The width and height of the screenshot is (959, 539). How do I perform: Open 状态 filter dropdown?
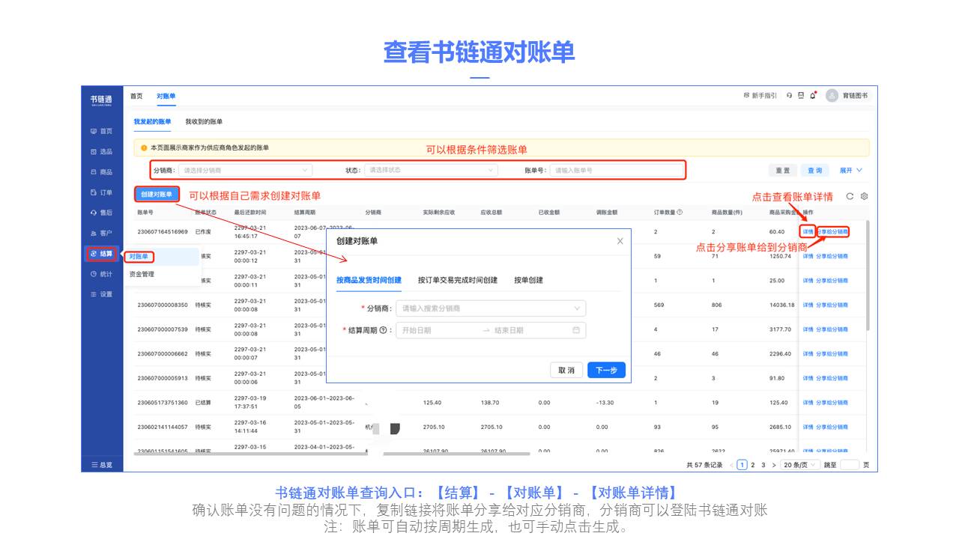coord(431,170)
